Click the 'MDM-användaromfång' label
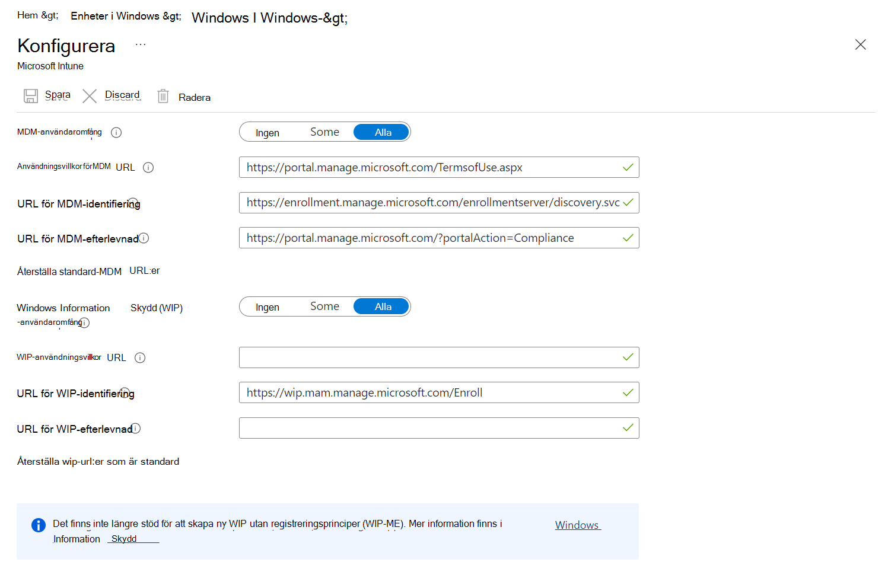The image size is (885, 575). click(x=59, y=132)
